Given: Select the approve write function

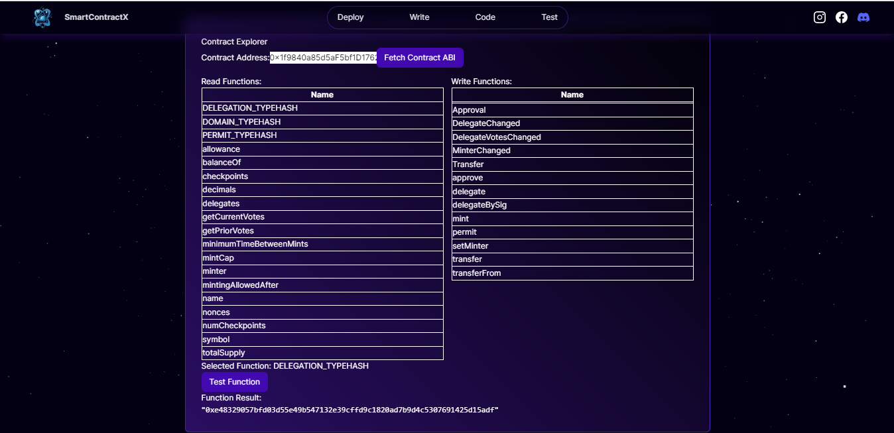Looking at the screenshot, I should (x=572, y=178).
